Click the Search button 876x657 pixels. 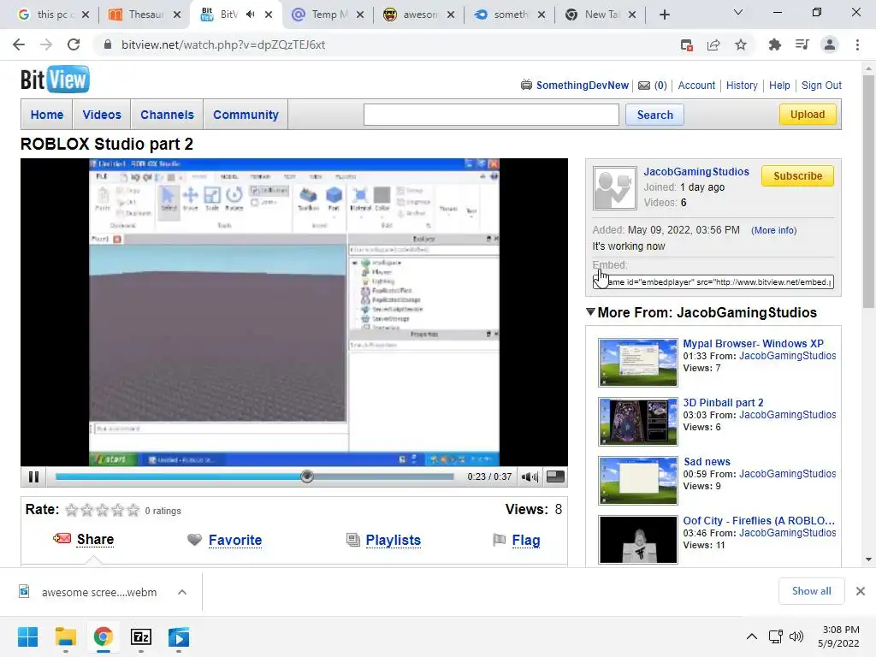(x=654, y=115)
